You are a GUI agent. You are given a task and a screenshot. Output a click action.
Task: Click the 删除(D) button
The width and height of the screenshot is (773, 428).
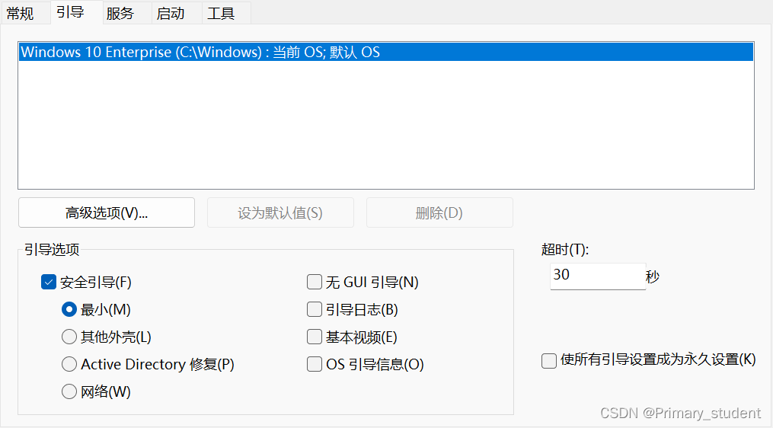pos(439,212)
